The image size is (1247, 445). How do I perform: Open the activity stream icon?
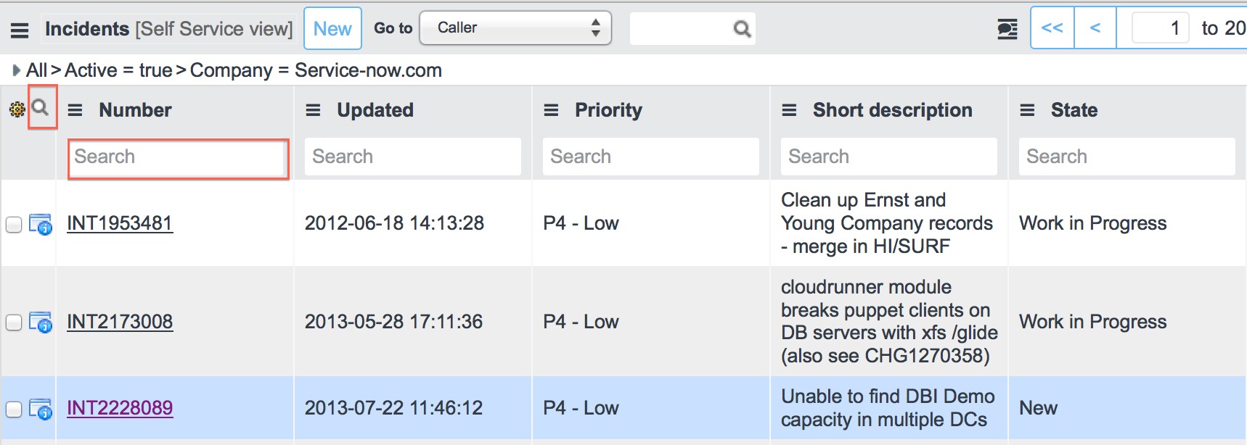(x=1007, y=29)
